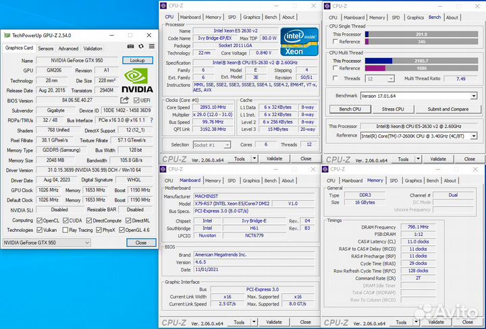Expand Tools arrow in Mainboard window
This screenshot has height=329, width=486.
click(x=254, y=322)
